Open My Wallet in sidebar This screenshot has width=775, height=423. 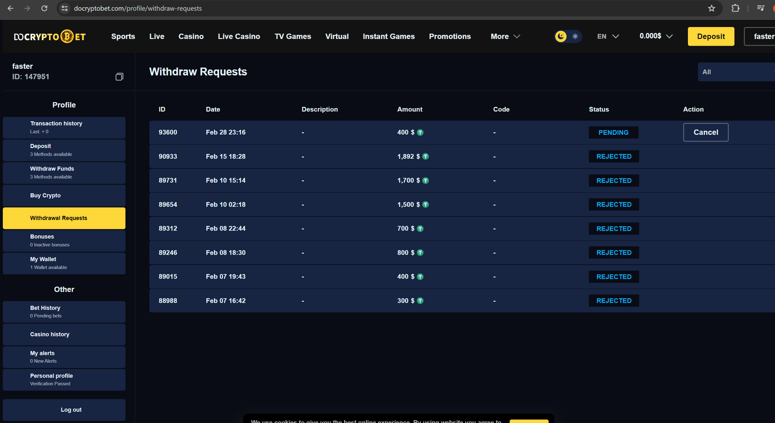64,263
